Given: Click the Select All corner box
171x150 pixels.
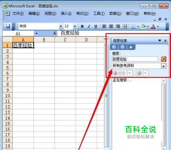Looking at the screenshot, I should tap(8, 39).
